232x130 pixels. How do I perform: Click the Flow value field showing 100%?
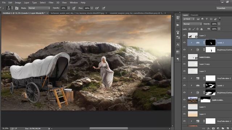(x=87, y=8)
